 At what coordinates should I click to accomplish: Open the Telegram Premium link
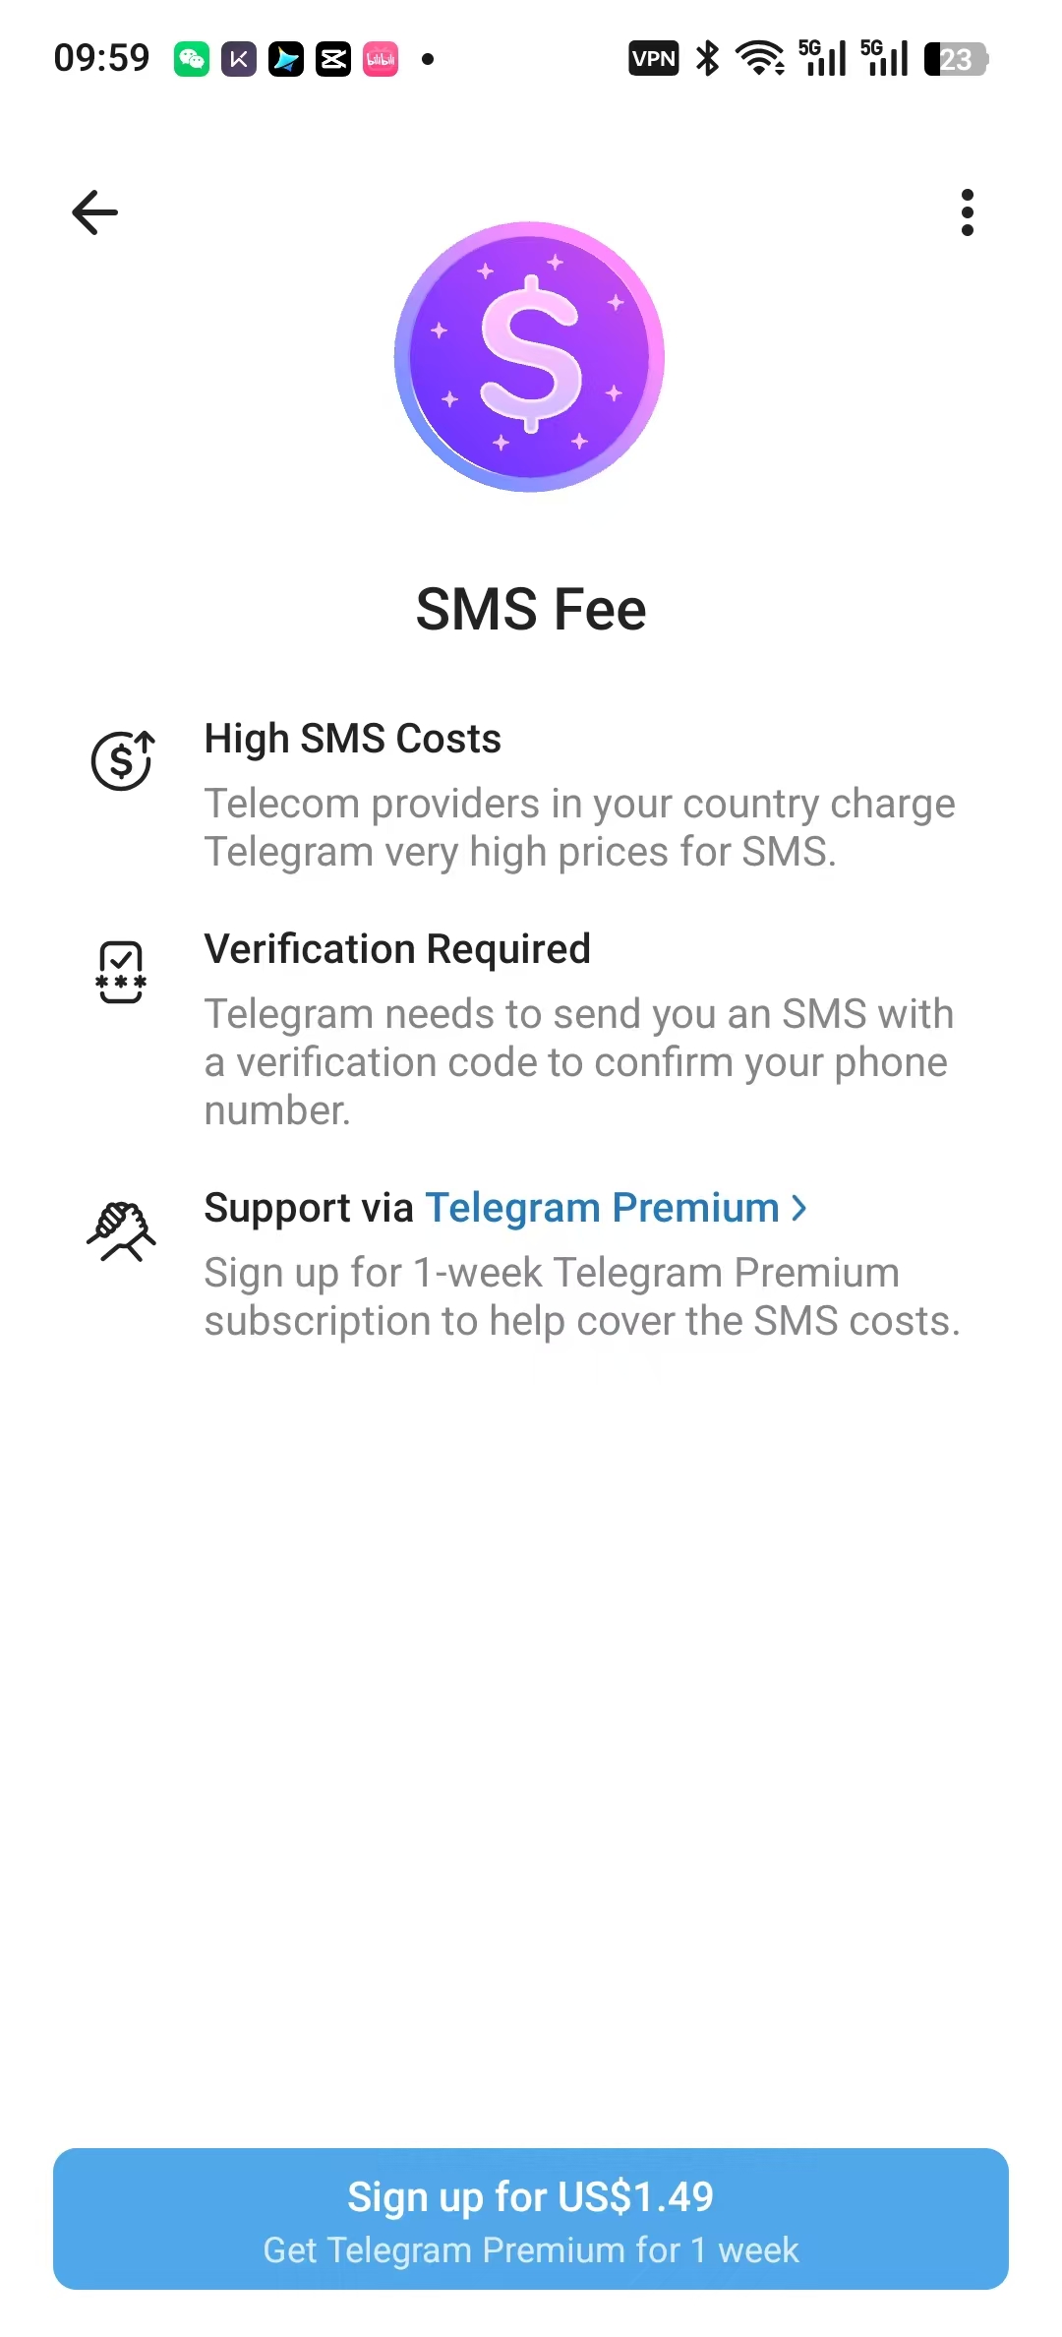tap(602, 1208)
